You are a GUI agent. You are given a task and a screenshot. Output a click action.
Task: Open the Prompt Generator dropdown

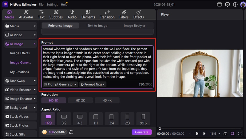(x=60, y=84)
